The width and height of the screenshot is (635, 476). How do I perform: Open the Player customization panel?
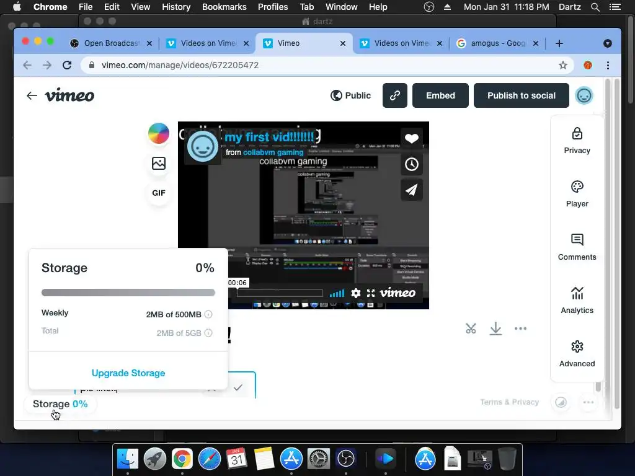(577, 194)
